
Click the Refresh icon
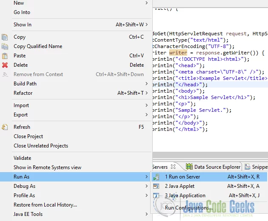tap(5, 127)
